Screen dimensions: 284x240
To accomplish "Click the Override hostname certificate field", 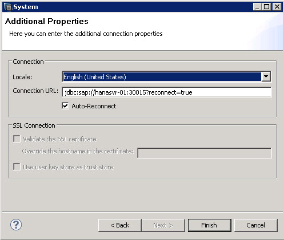I will (205, 153).
